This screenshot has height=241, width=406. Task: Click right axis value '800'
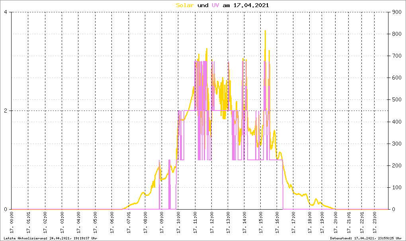(x=397, y=34)
